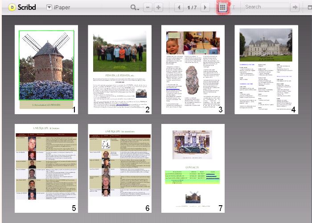Toggle the thumbnail grid view button
Screen dimensions: 312x223
point(222,7)
